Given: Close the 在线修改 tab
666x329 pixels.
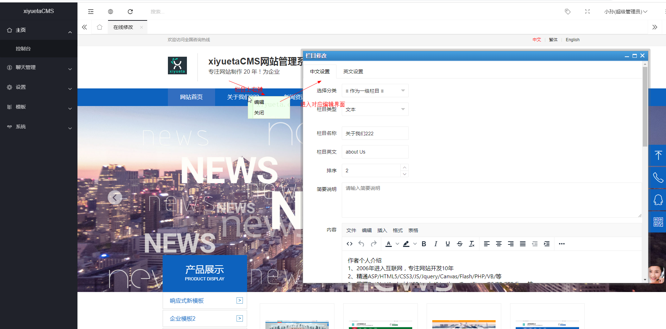Looking at the screenshot, I should coord(142,27).
